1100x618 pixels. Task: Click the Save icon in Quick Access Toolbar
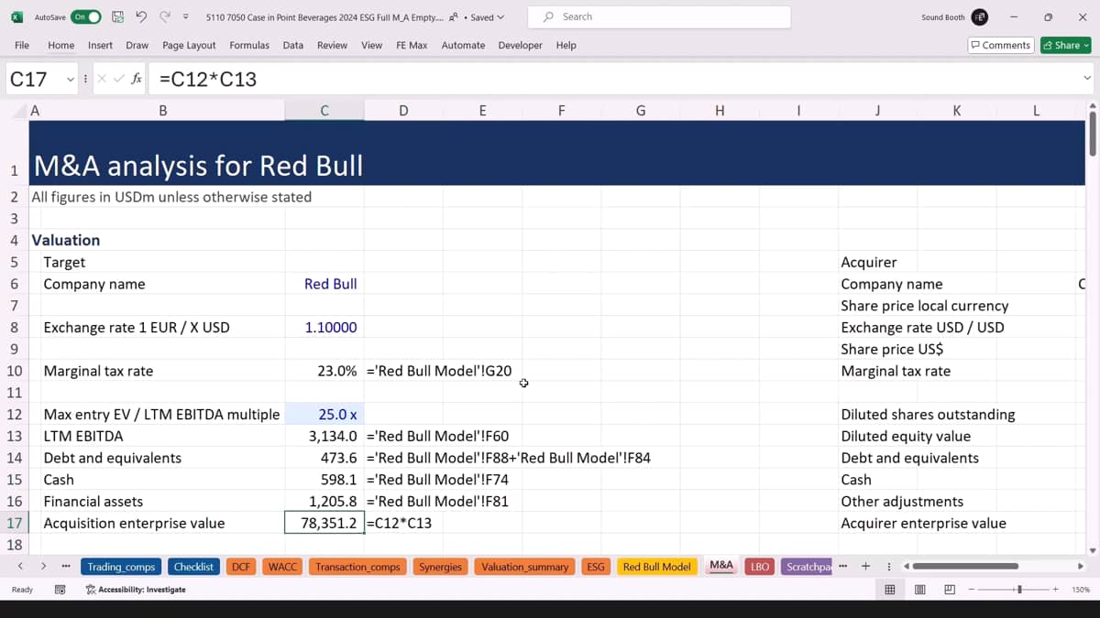click(117, 17)
